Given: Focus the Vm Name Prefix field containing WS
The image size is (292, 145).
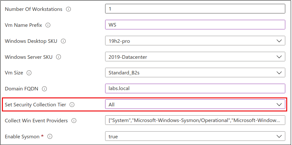Looking at the screenshot, I should pyautogui.click(x=195, y=25).
